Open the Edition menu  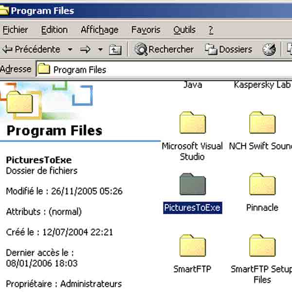[55, 30]
